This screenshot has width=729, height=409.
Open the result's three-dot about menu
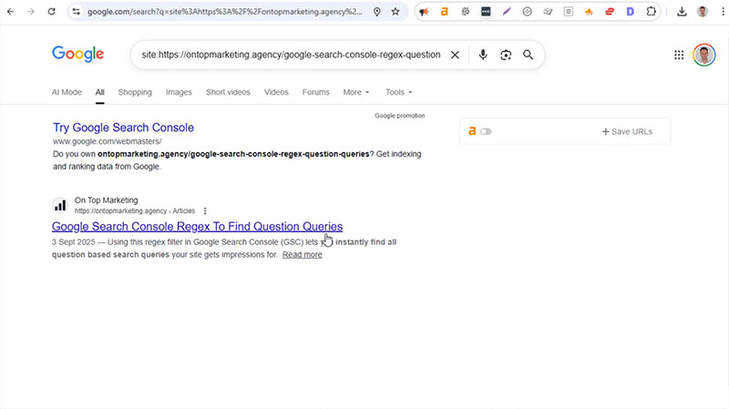click(x=205, y=211)
